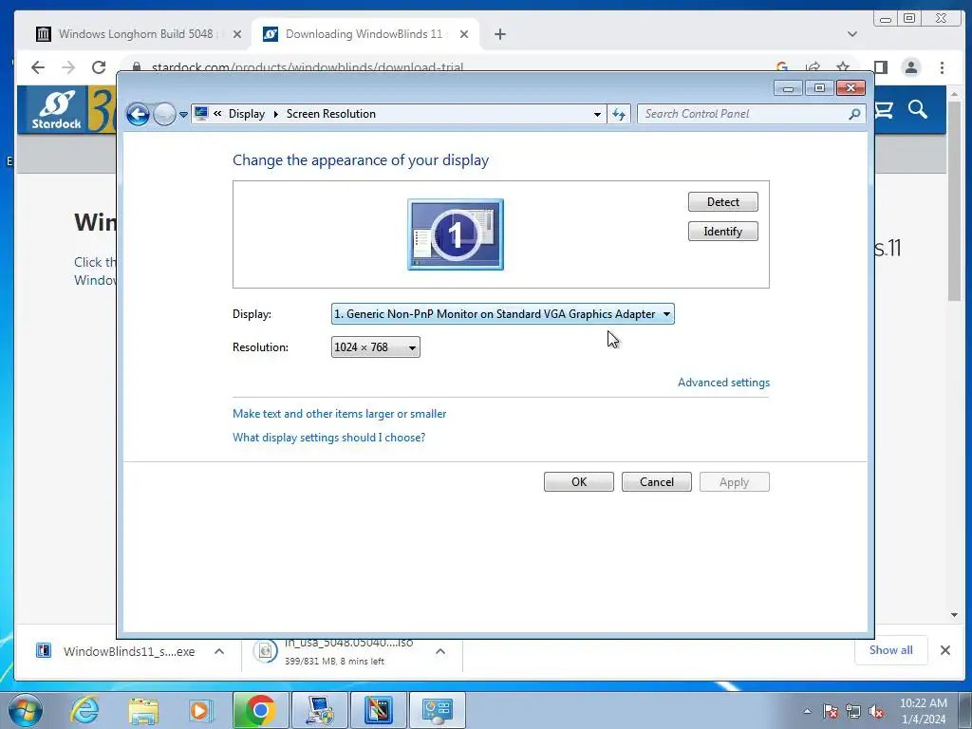Open the Display dropdown list
This screenshot has height=729, width=972.
(x=503, y=314)
